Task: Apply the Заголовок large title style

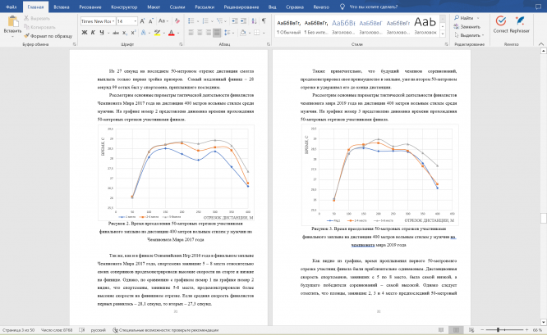Action: (x=425, y=25)
